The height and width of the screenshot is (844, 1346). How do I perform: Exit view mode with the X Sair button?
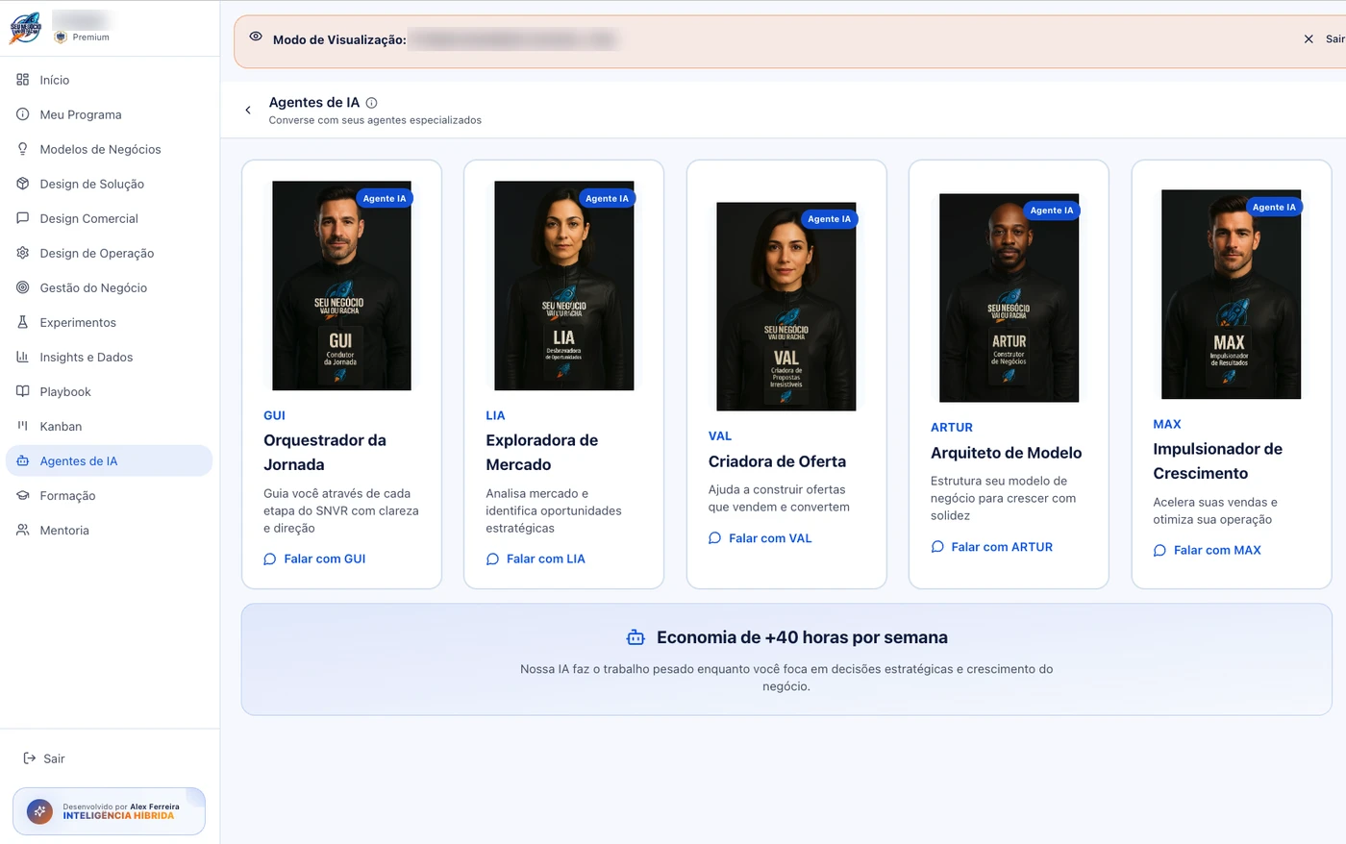point(1324,39)
